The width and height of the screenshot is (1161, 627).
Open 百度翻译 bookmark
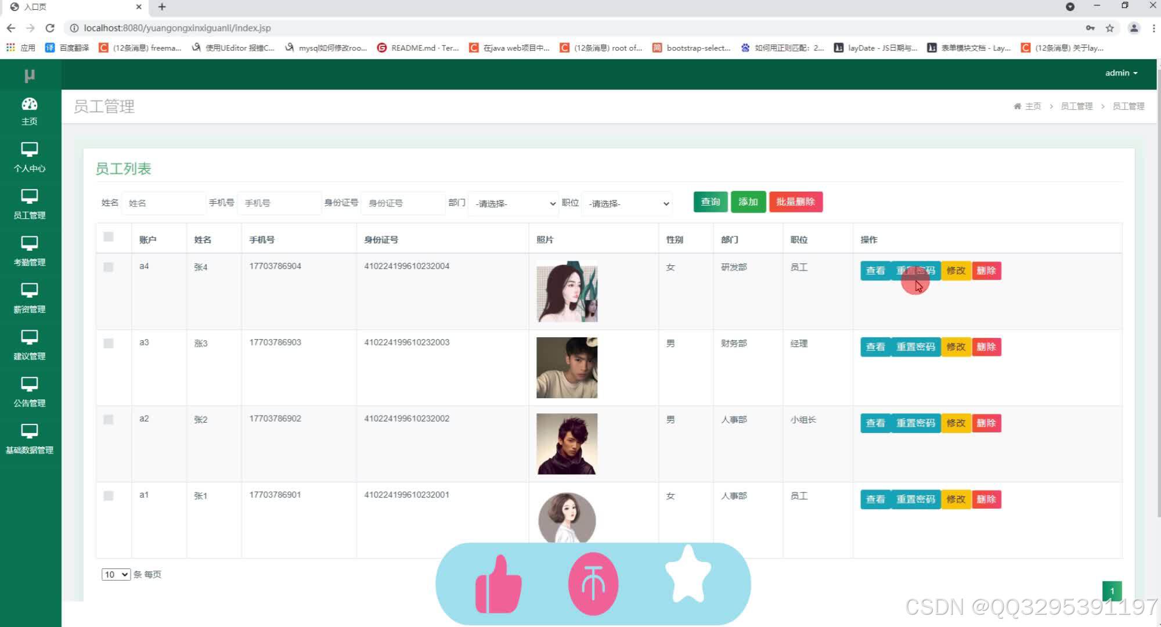[67, 48]
